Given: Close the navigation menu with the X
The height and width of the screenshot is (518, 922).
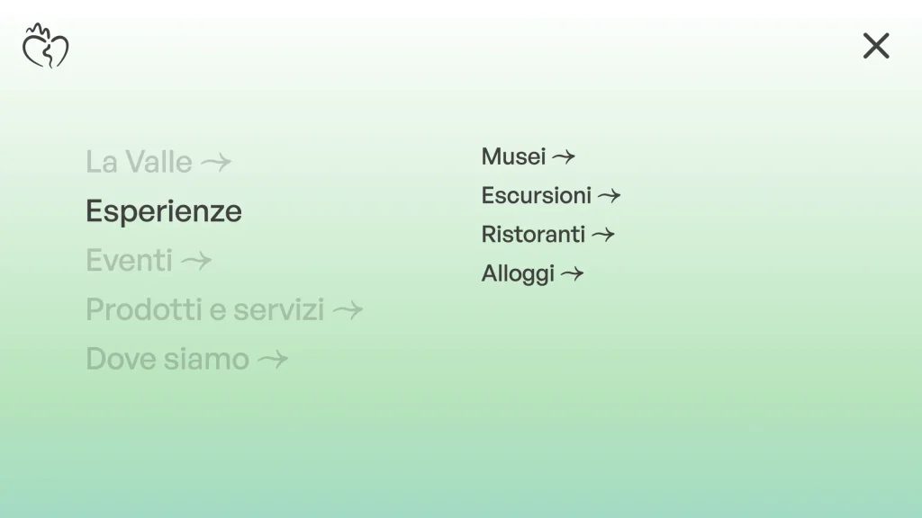Looking at the screenshot, I should tap(876, 46).
